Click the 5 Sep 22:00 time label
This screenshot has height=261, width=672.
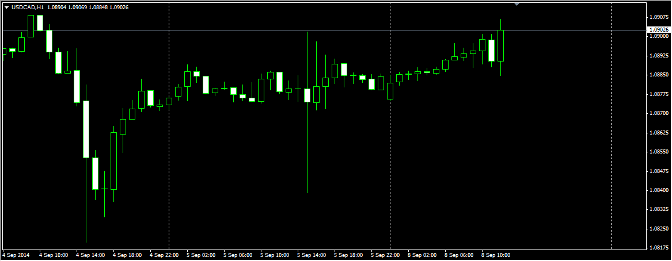[x=385, y=255]
